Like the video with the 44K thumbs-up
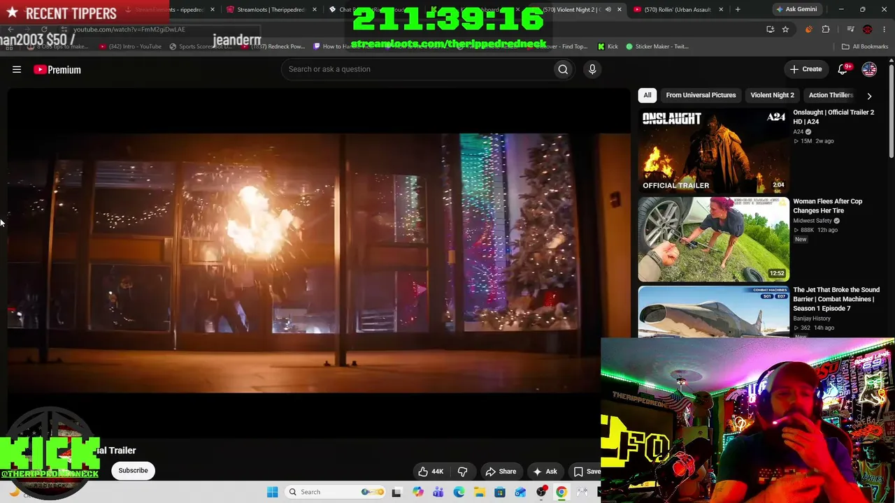895x503 pixels. (x=431, y=472)
